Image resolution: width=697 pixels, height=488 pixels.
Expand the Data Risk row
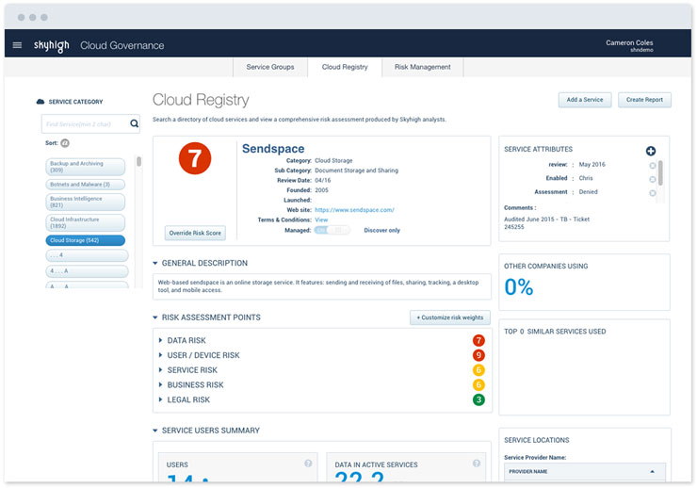click(160, 340)
